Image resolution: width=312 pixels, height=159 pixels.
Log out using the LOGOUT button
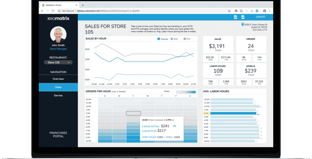[x=261, y=17]
